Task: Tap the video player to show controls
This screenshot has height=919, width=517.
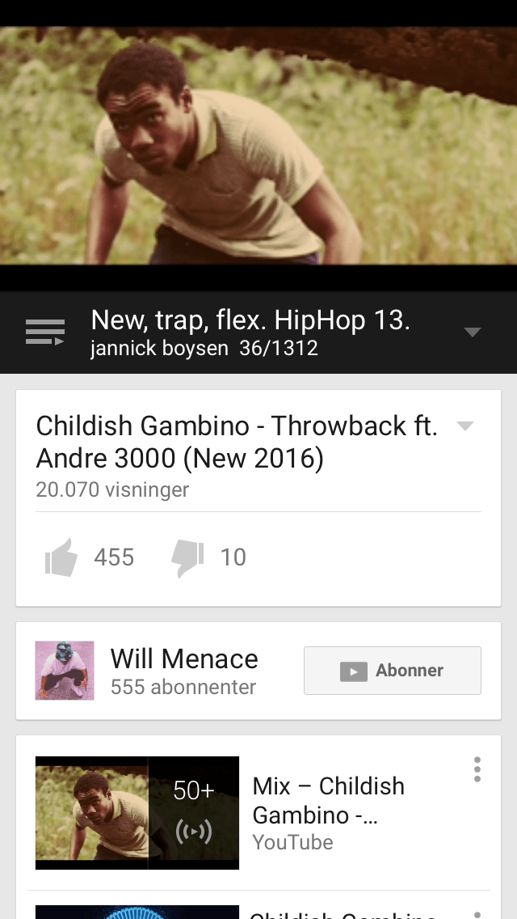Action: point(258,146)
